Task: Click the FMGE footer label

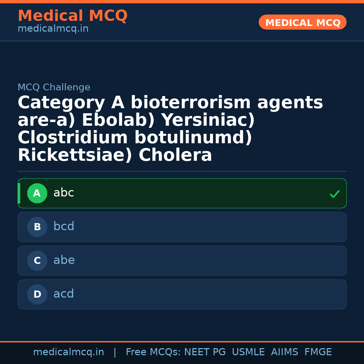Action: coord(318,352)
